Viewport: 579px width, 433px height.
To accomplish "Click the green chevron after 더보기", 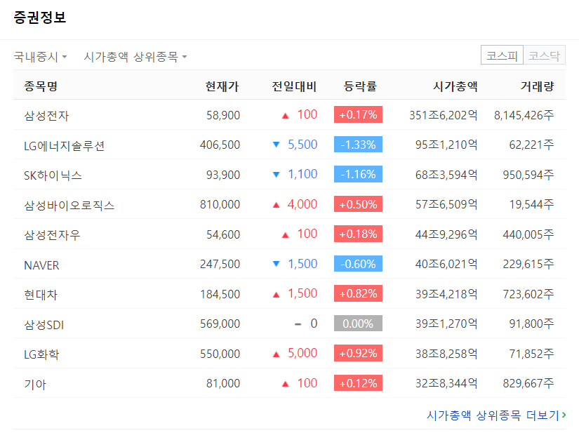I will 564,415.
